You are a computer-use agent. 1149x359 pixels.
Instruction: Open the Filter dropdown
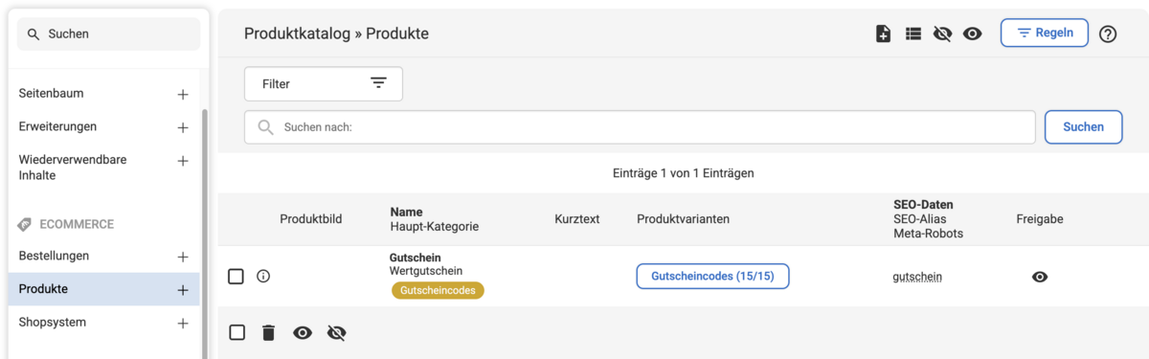324,83
